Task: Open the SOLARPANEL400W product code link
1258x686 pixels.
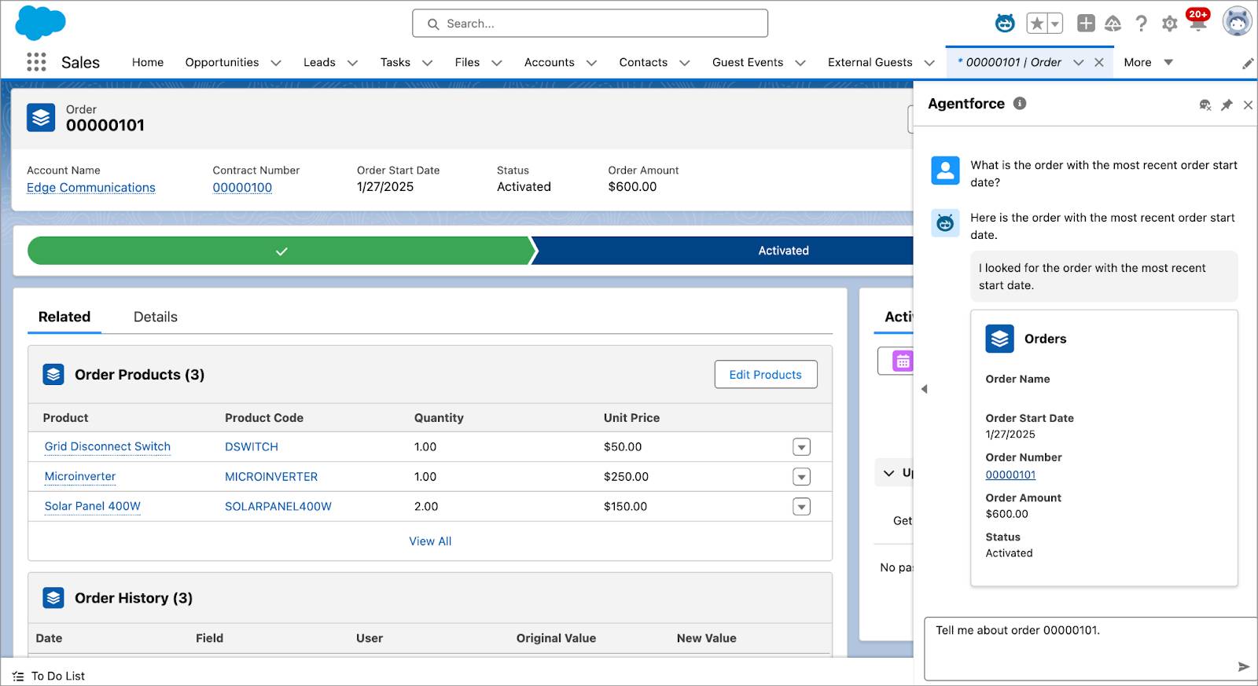Action: 278,507
